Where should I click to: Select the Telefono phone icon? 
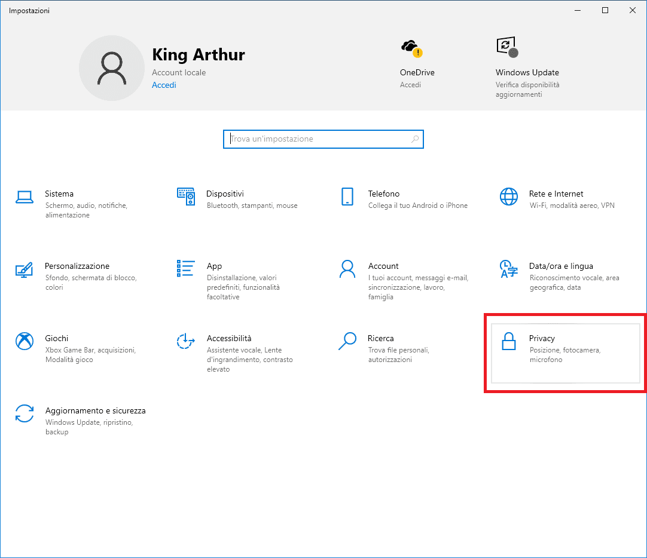(347, 197)
